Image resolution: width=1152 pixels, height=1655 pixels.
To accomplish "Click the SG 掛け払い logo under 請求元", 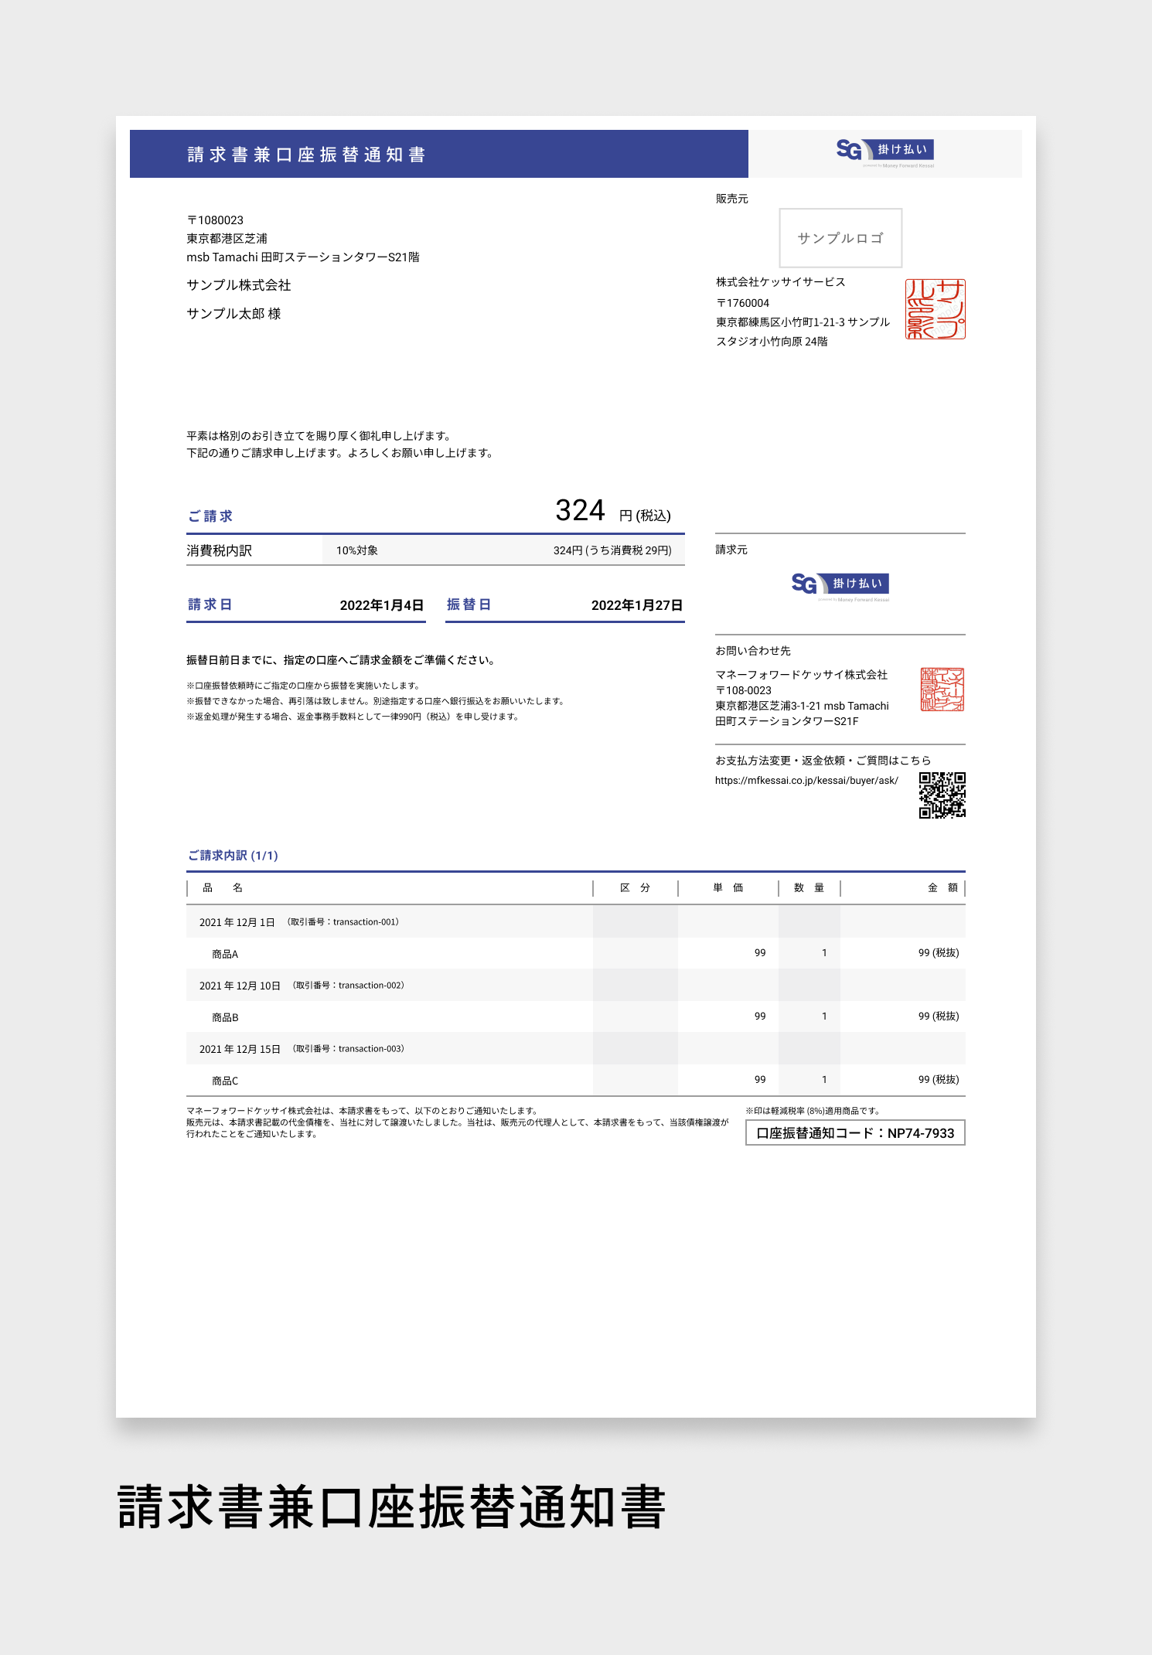I will (840, 586).
